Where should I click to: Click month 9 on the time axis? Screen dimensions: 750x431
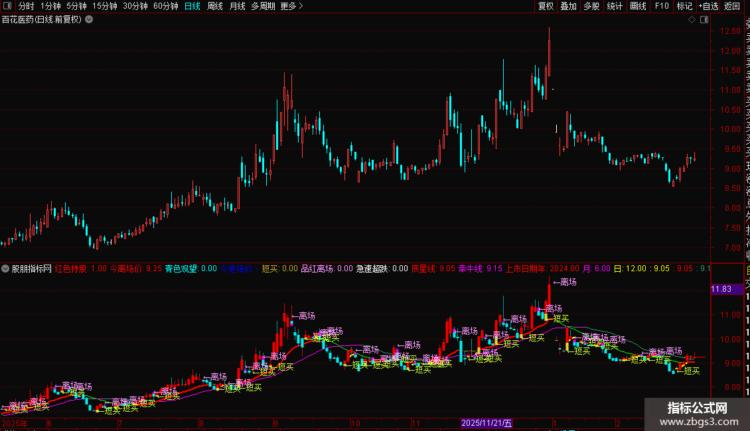pos(275,423)
